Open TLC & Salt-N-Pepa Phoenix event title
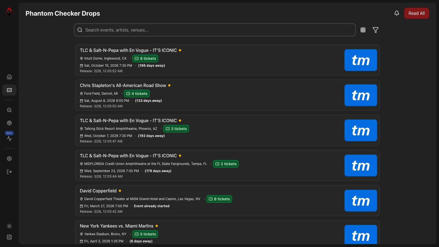 (128, 121)
